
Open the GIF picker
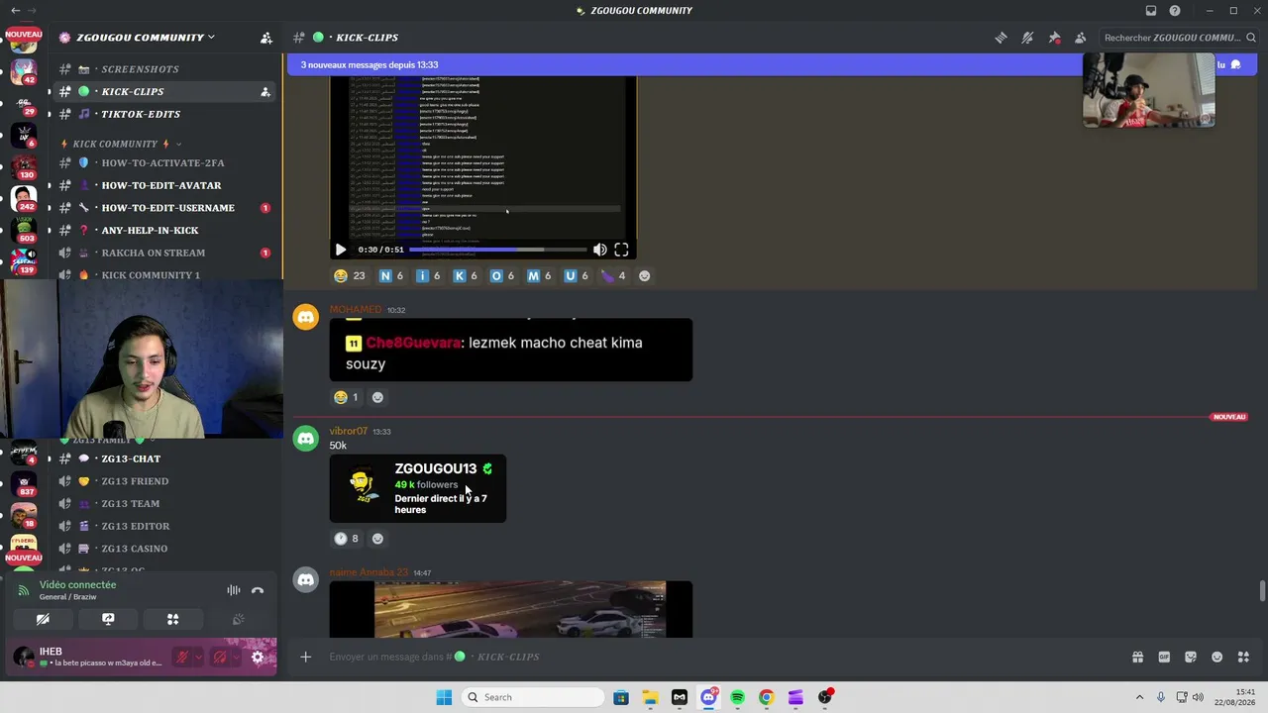[1164, 657]
